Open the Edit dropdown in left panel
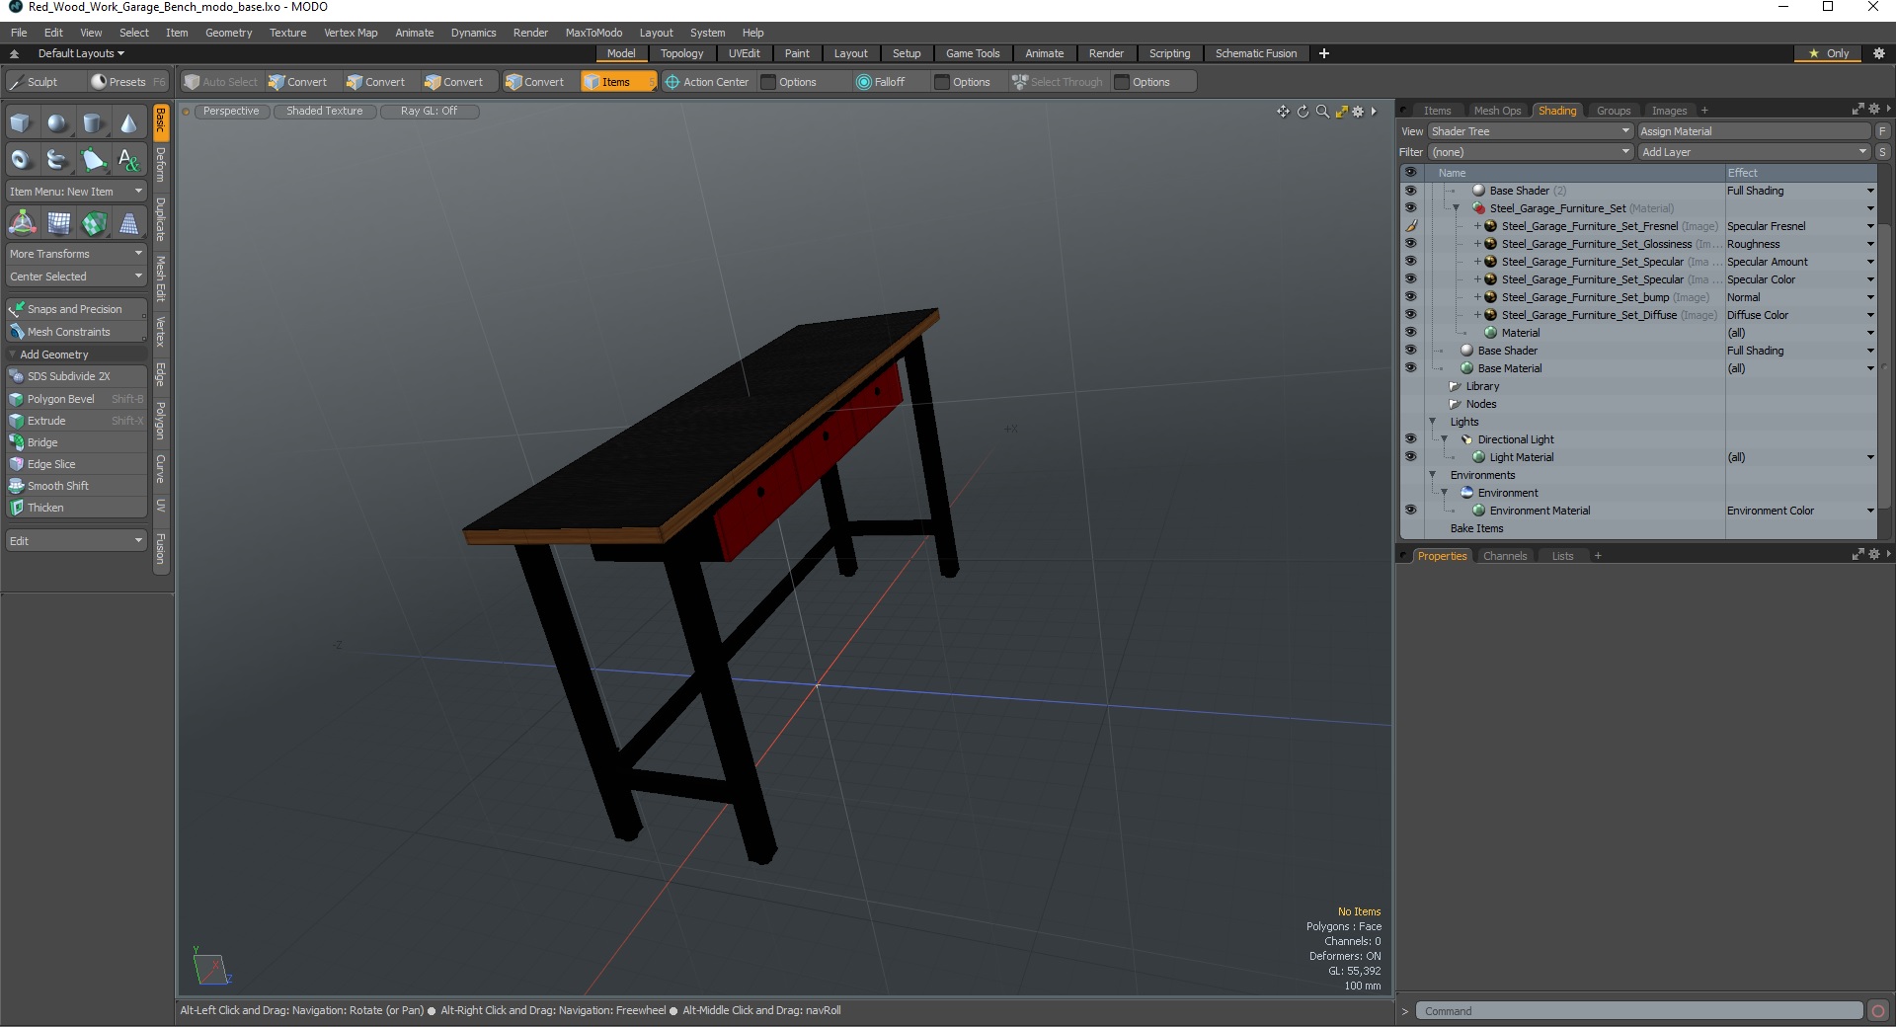 tap(76, 541)
